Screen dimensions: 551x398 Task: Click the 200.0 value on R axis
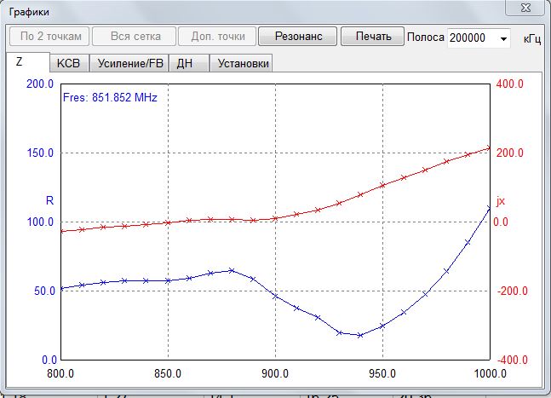click(40, 84)
